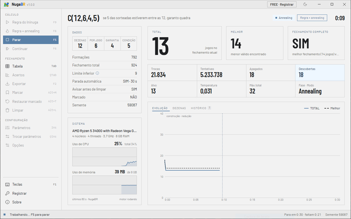This screenshot has height=219, width=351.
Task: Open the Acertos chart icon
Action: (x=7, y=75)
